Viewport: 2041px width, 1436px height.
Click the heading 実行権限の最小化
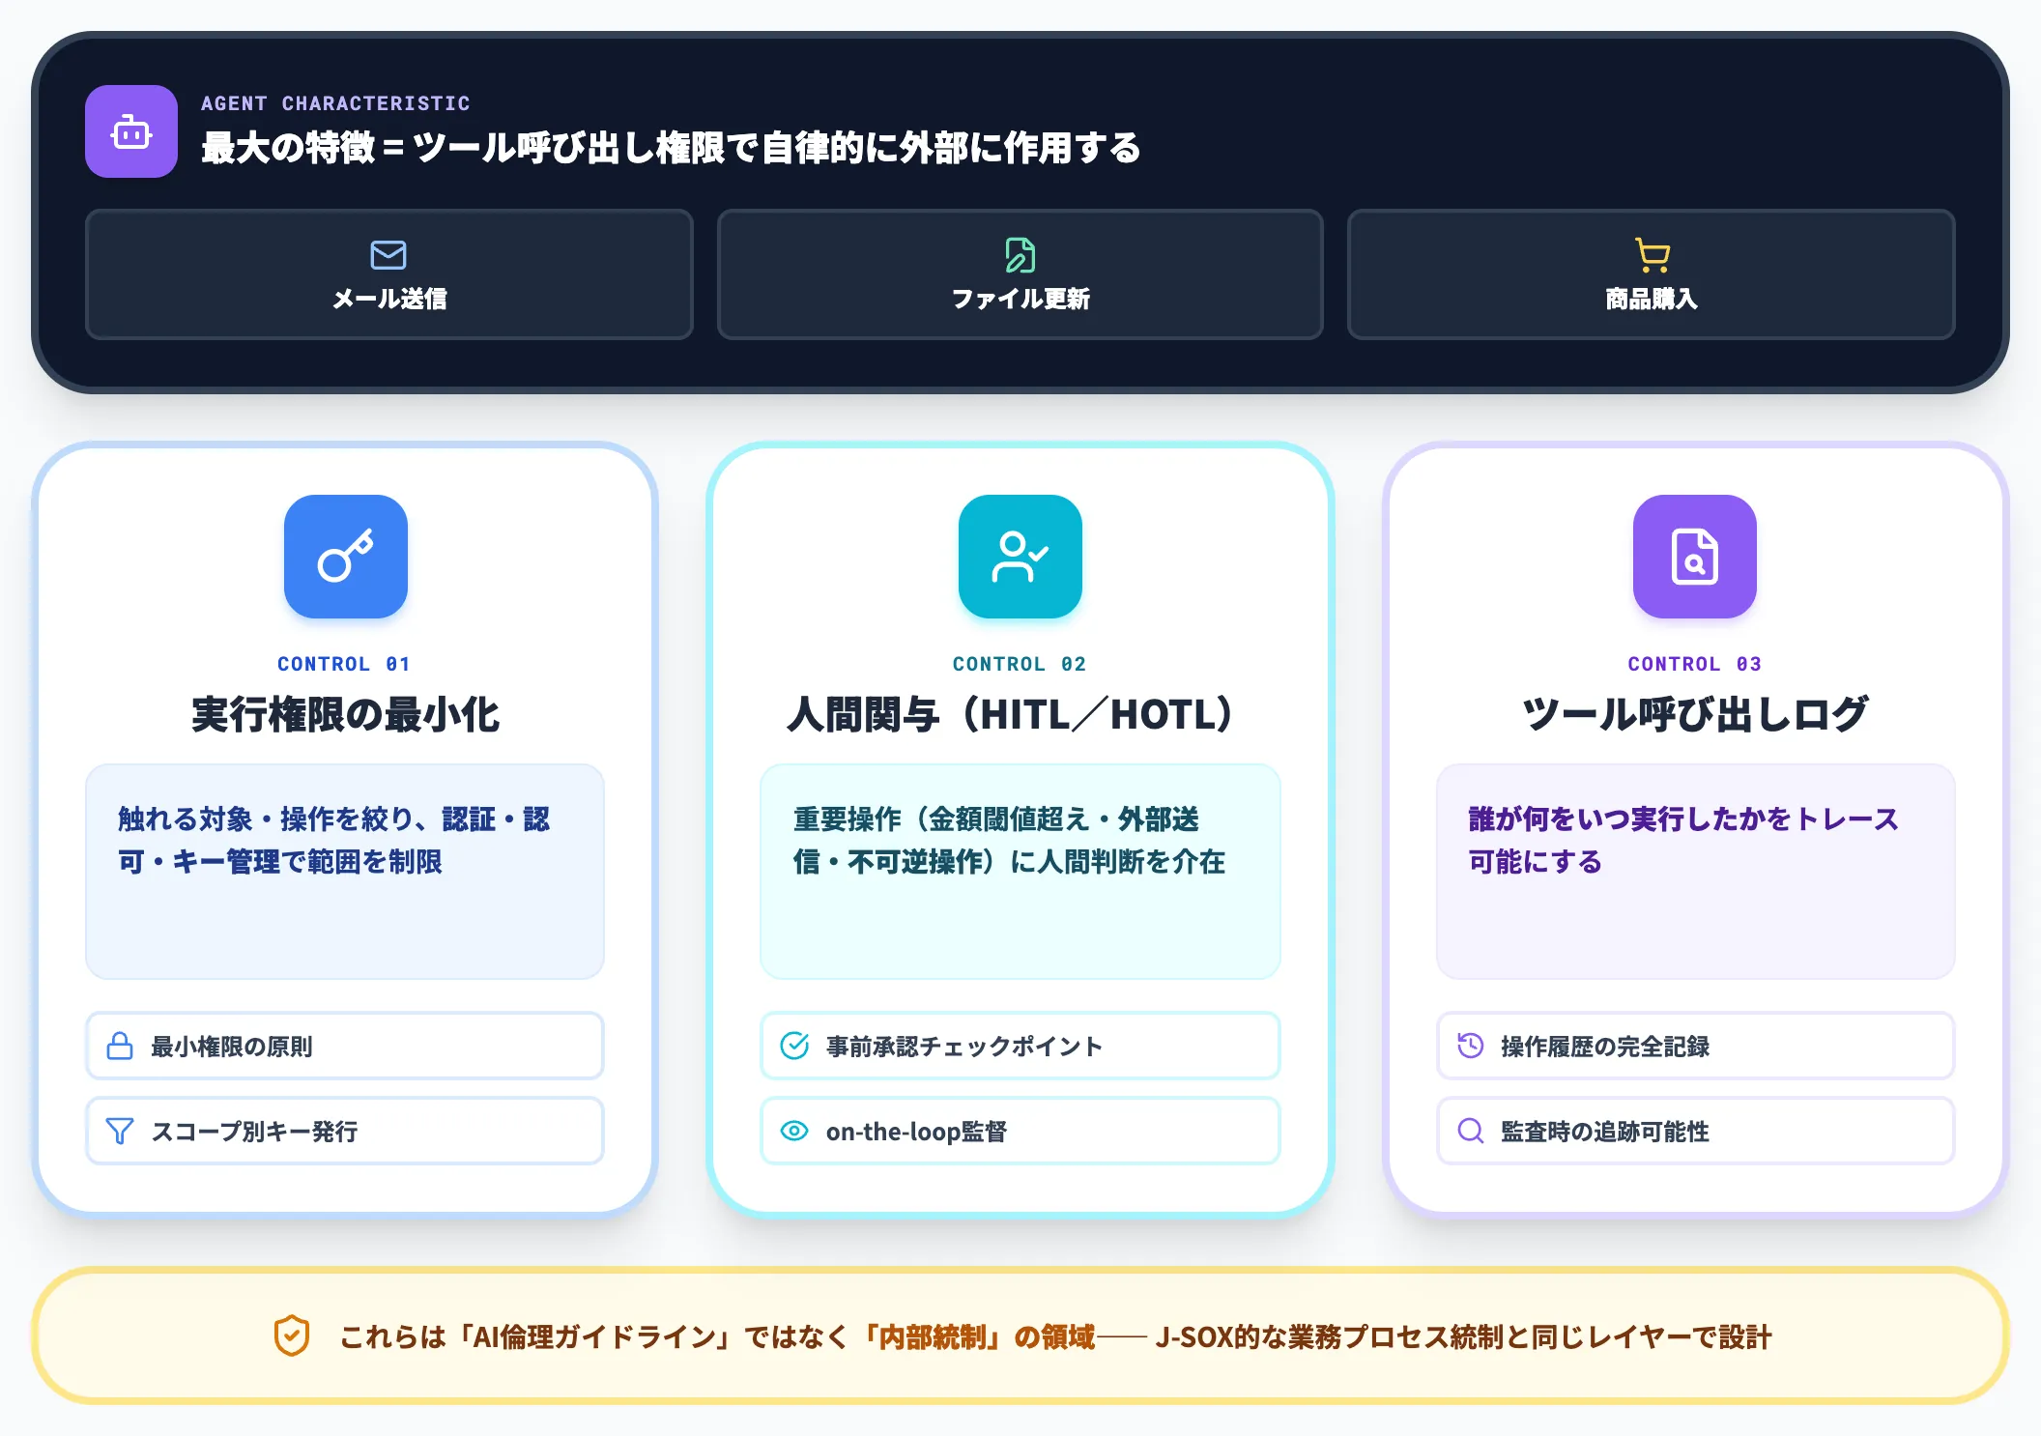(345, 715)
